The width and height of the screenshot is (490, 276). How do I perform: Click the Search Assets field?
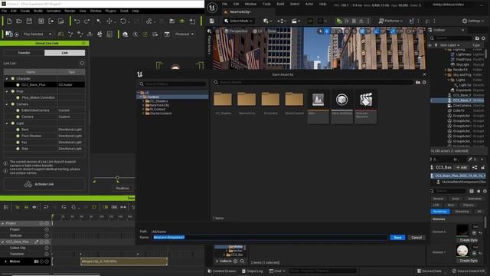click(x=313, y=82)
